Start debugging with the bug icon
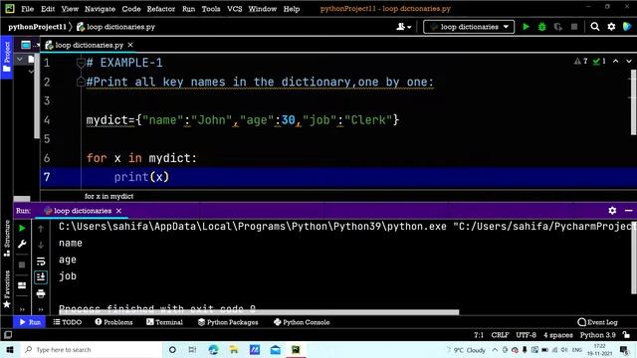Screen dimensions: 637x358 pyautogui.click(x=541, y=27)
